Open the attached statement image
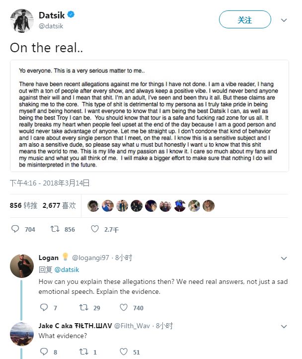The width and height of the screenshot is (302, 359). pos(150,116)
